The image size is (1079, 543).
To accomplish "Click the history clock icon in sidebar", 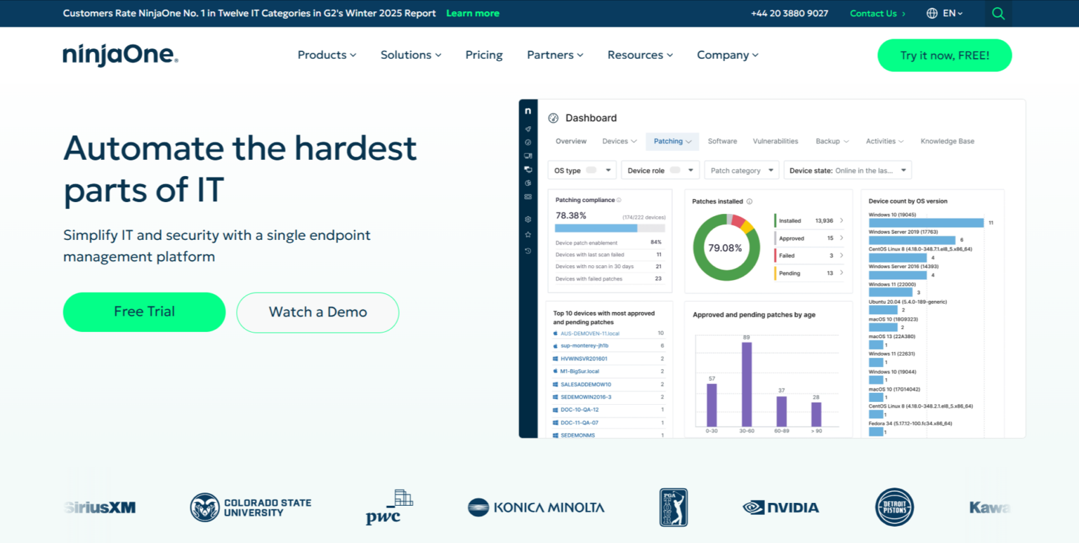I will click(528, 250).
